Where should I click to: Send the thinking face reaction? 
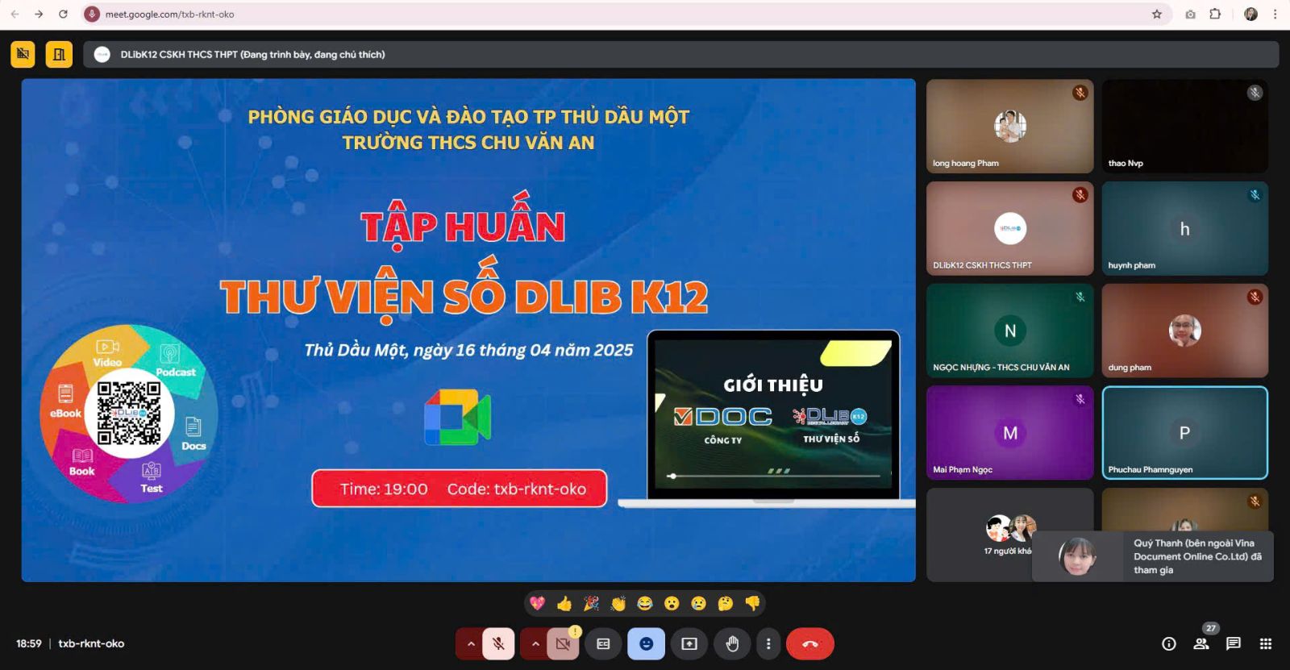click(x=726, y=603)
